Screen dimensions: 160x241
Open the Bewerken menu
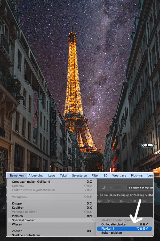(17, 175)
